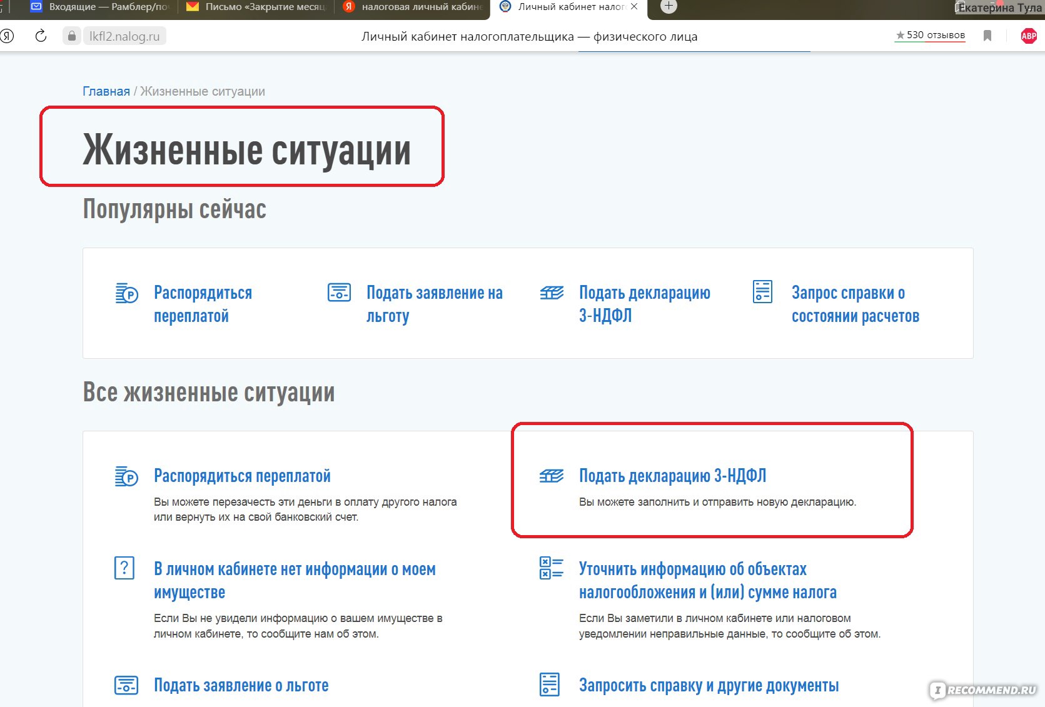Image resolution: width=1045 pixels, height=707 pixels.
Task: Close the Личный кабинет tab
Action: click(634, 6)
